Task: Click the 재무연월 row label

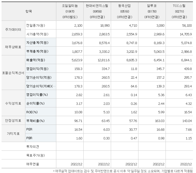Action: click(x=33, y=164)
